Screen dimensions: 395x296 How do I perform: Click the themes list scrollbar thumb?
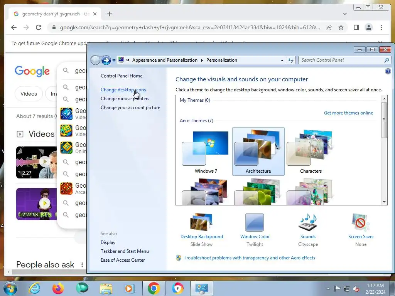point(384,120)
